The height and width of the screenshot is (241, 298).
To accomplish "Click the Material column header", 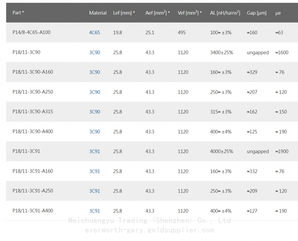I will (x=98, y=13).
